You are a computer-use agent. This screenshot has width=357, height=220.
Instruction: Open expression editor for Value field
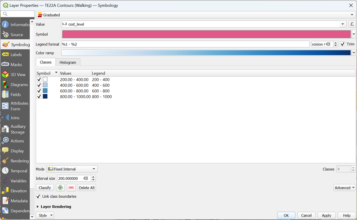point(352,24)
